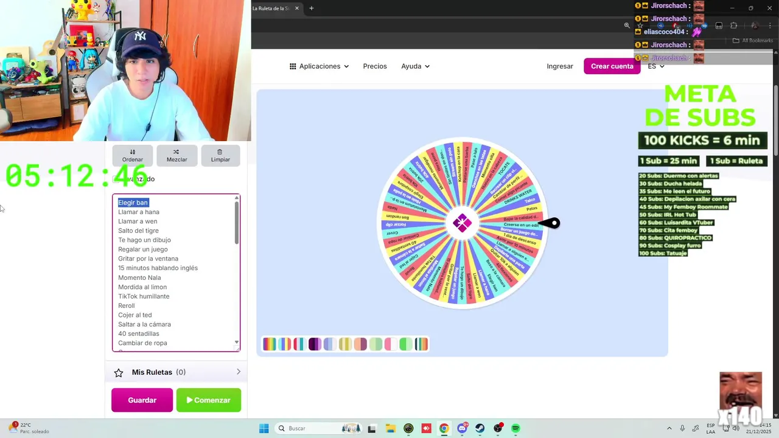Open Discord from the taskbar

[463, 428]
